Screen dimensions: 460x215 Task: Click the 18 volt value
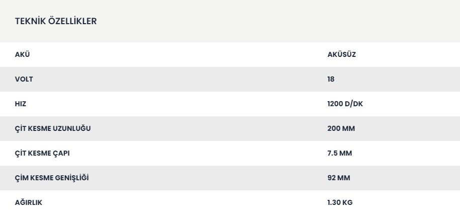(x=331, y=80)
